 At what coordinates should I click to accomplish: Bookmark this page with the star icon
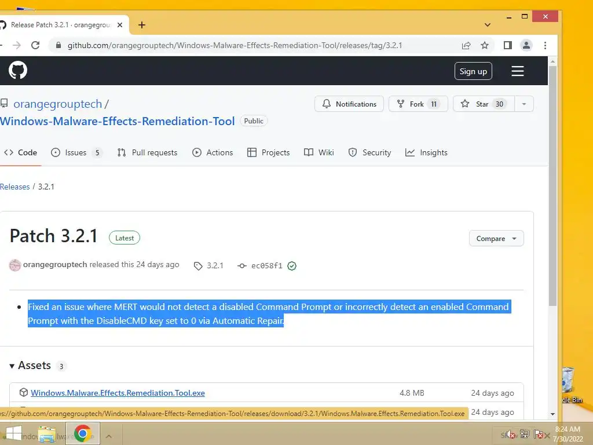(x=485, y=45)
